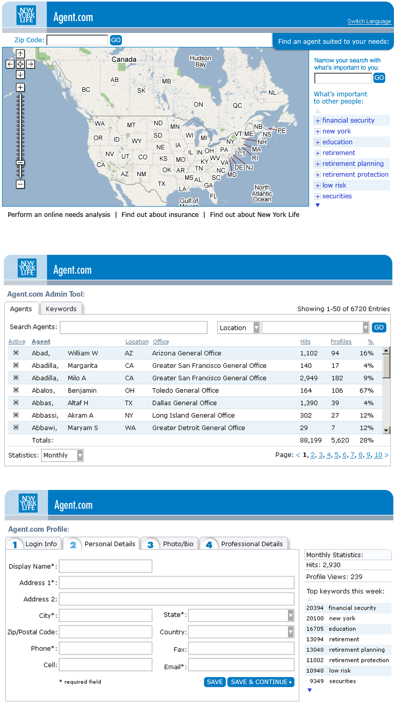Screen dimensions: 396x711
Task: Open Perform an online needs analysis link
Action: (x=59, y=214)
